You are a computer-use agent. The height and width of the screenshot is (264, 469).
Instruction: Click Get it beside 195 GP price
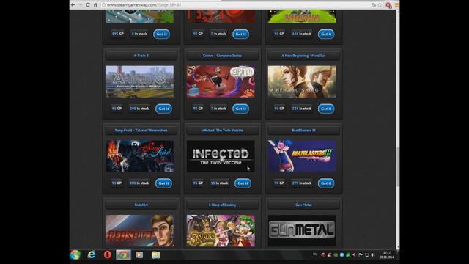[x=161, y=34]
